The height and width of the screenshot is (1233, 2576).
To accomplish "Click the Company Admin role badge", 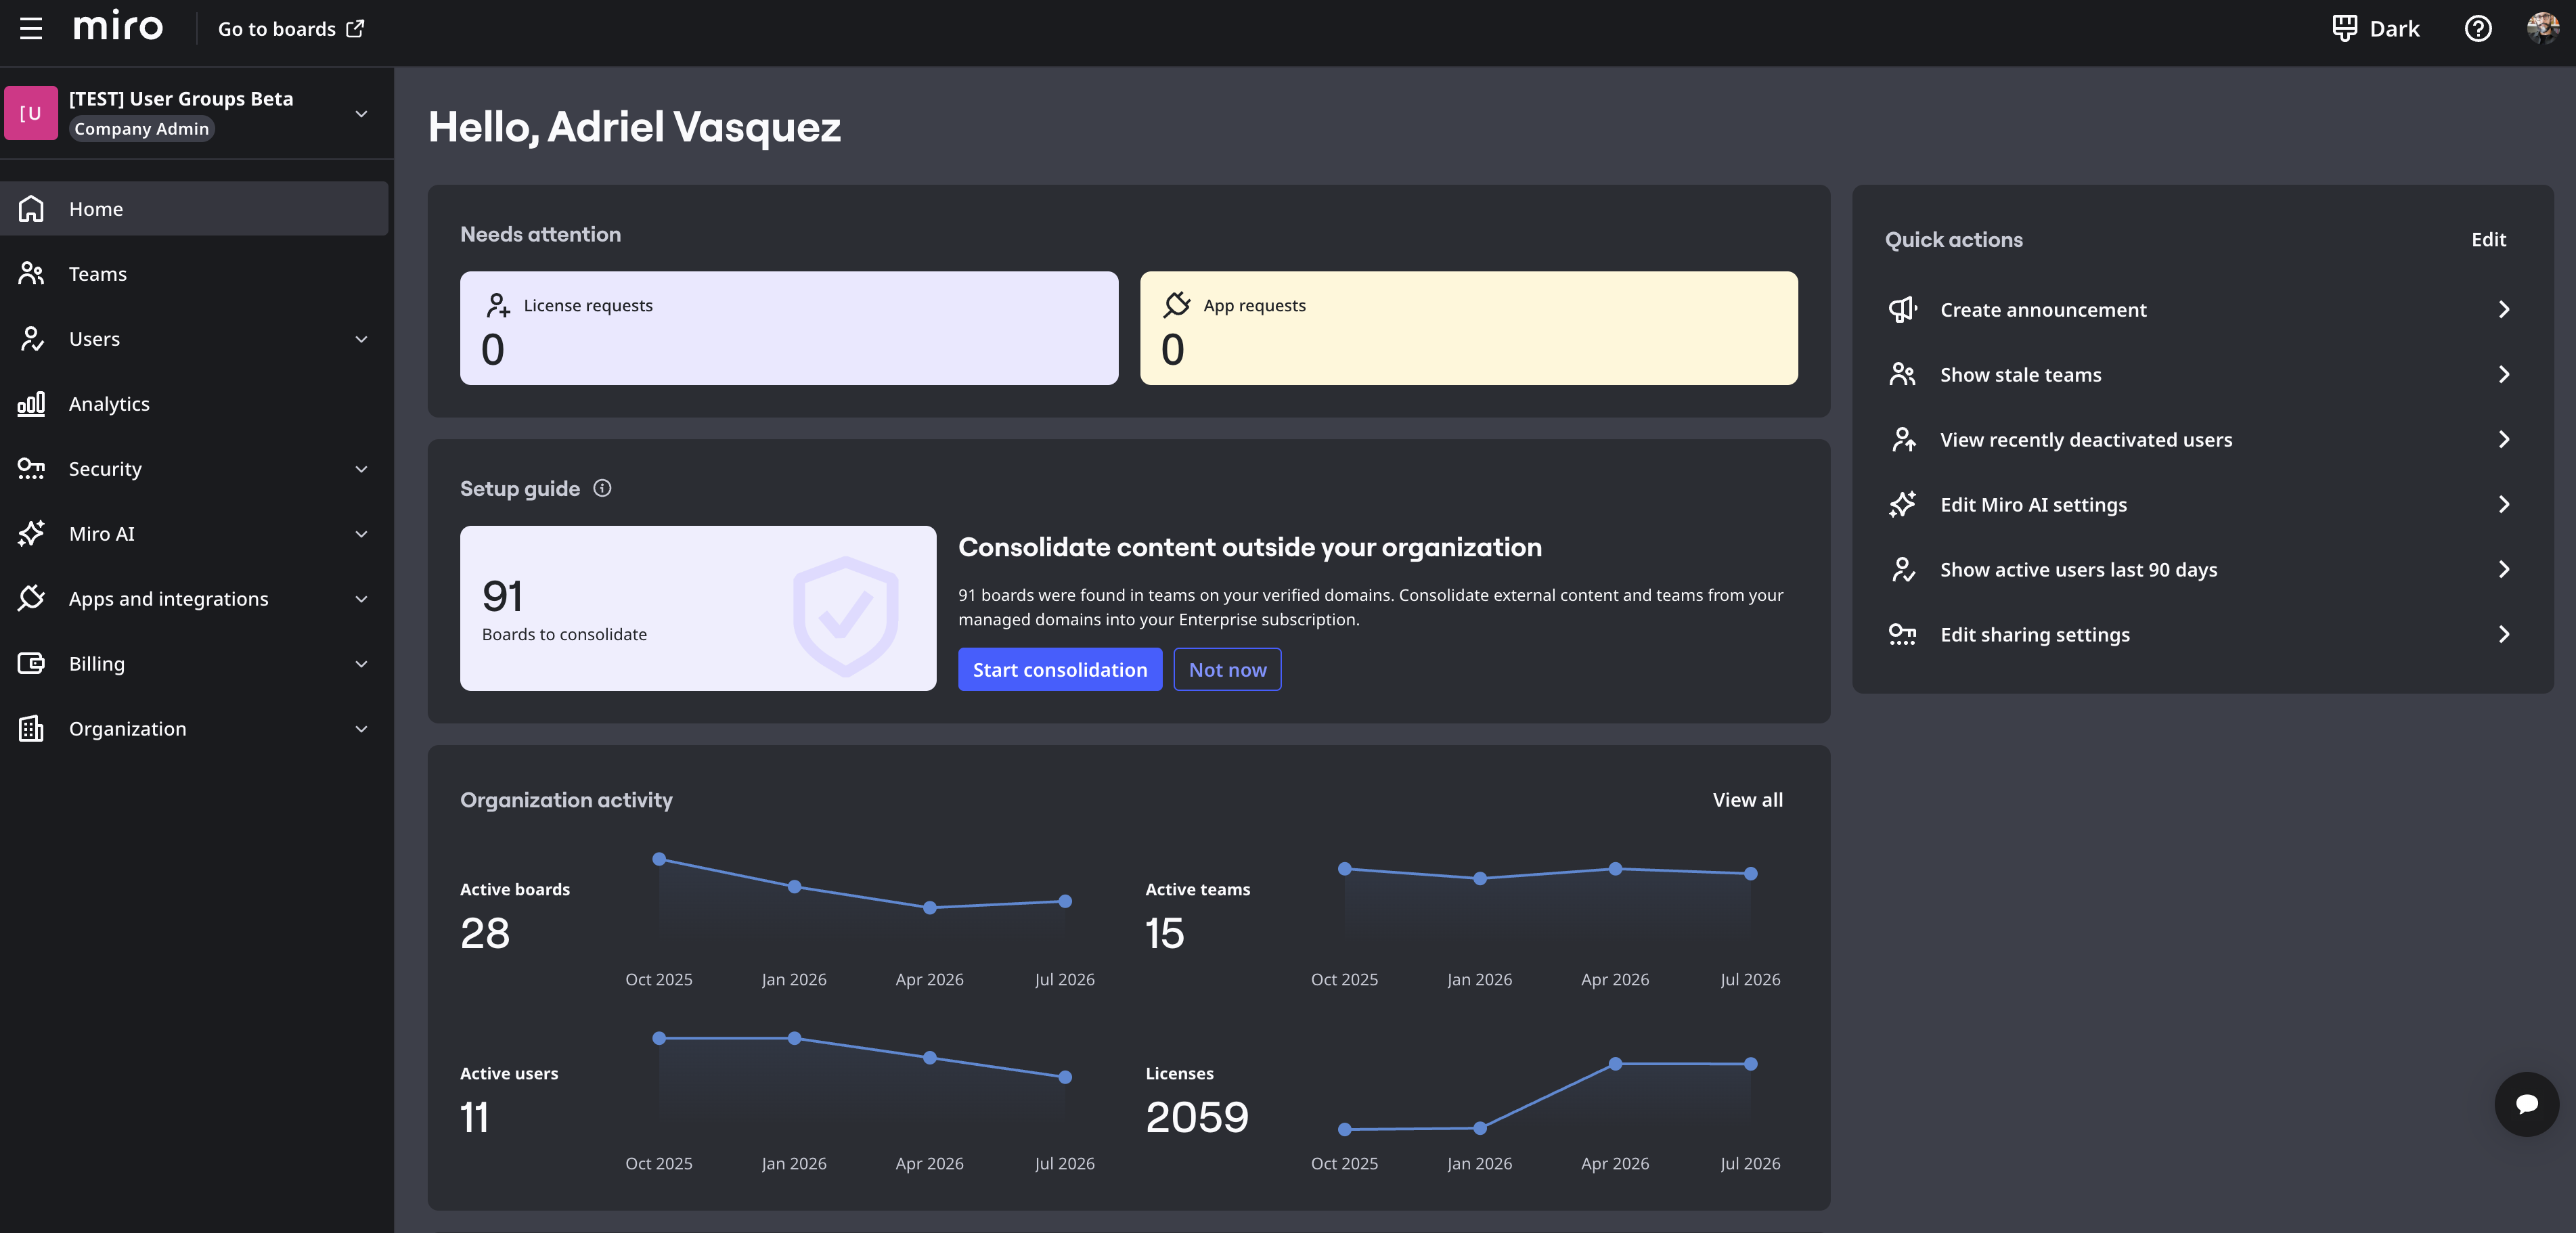I will pos(142,129).
